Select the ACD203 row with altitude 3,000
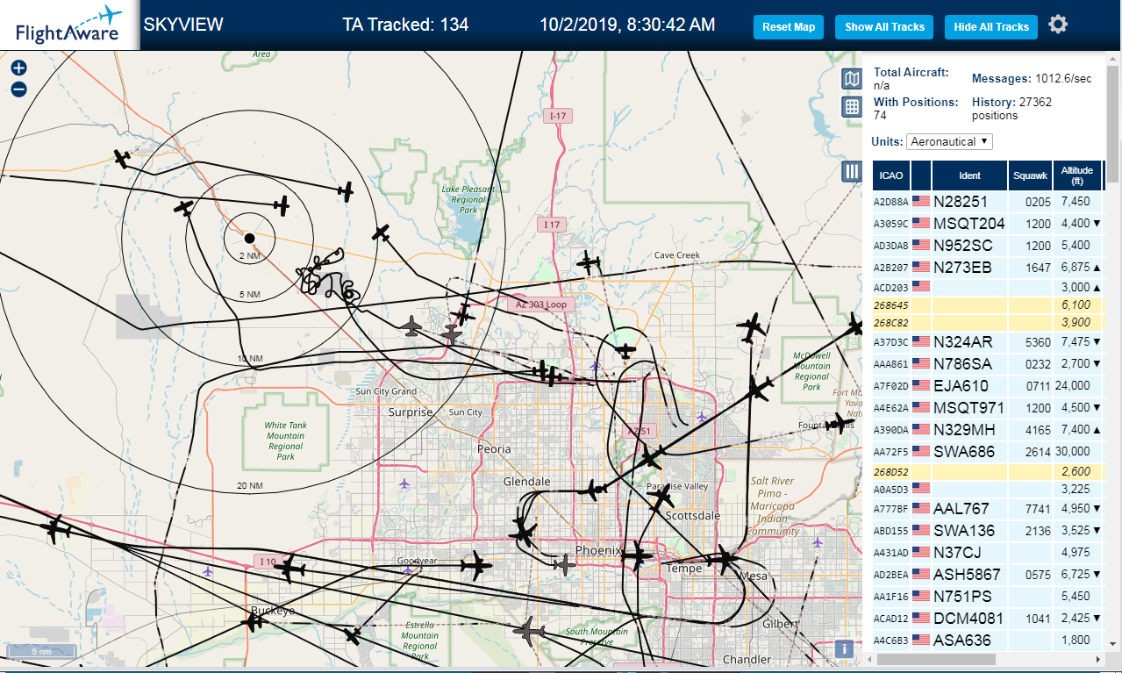The height and width of the screenshot is (673, 1122). point(987,287)
